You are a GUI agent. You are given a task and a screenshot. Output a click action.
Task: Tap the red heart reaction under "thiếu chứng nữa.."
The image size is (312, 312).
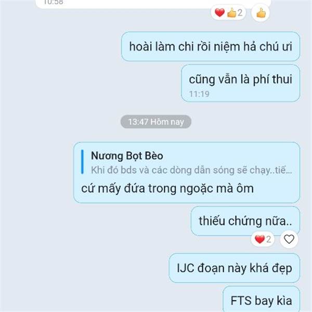[x=259, y=239]
